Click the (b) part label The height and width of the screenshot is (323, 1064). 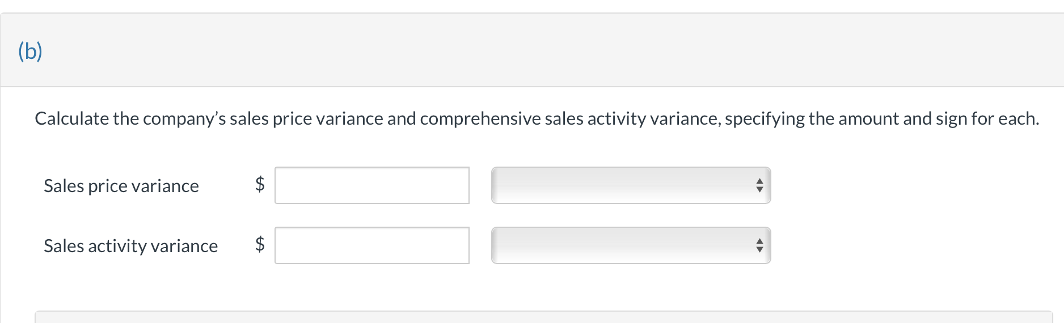click(30, 51)
